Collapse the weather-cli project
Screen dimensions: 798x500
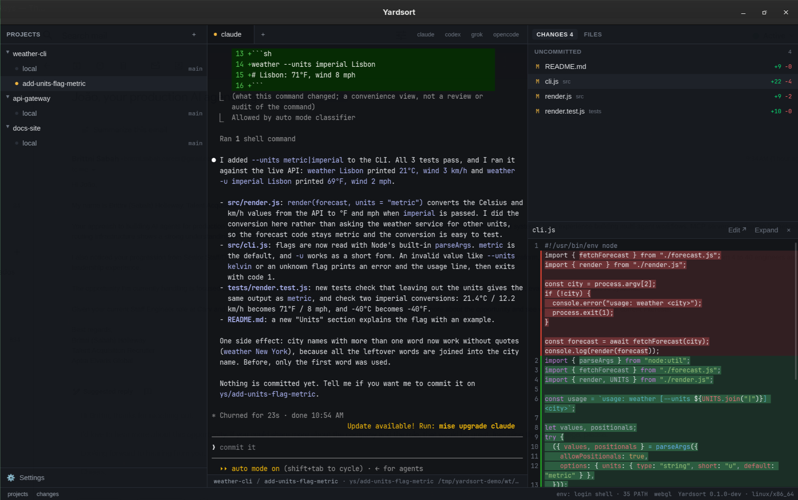tap(8, 53)
